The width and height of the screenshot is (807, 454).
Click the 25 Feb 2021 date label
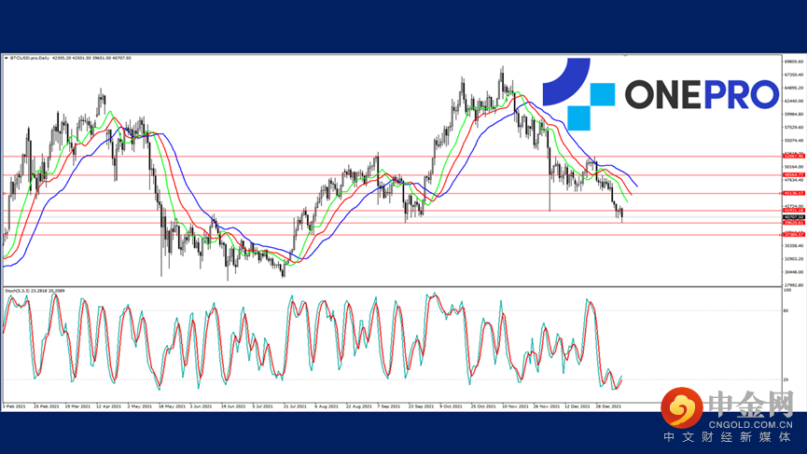(x=47, y=406)
